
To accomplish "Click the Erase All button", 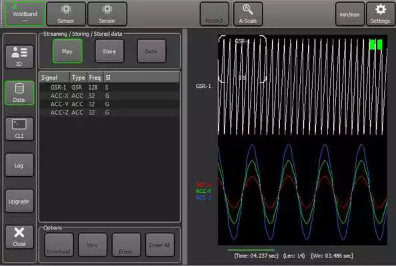I will click(160, 245).
